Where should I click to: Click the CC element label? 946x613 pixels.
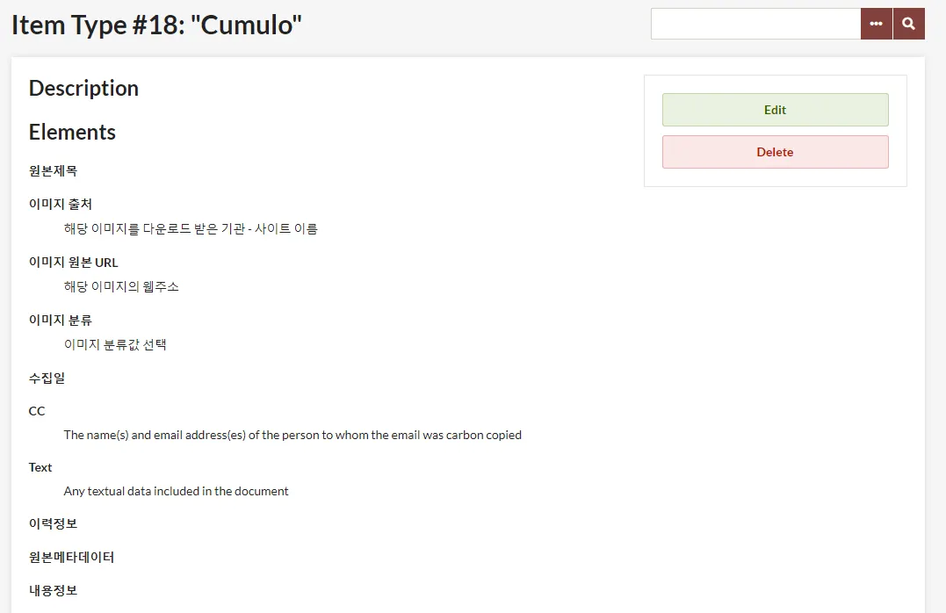pyautogui.click(x=37, y=411)
